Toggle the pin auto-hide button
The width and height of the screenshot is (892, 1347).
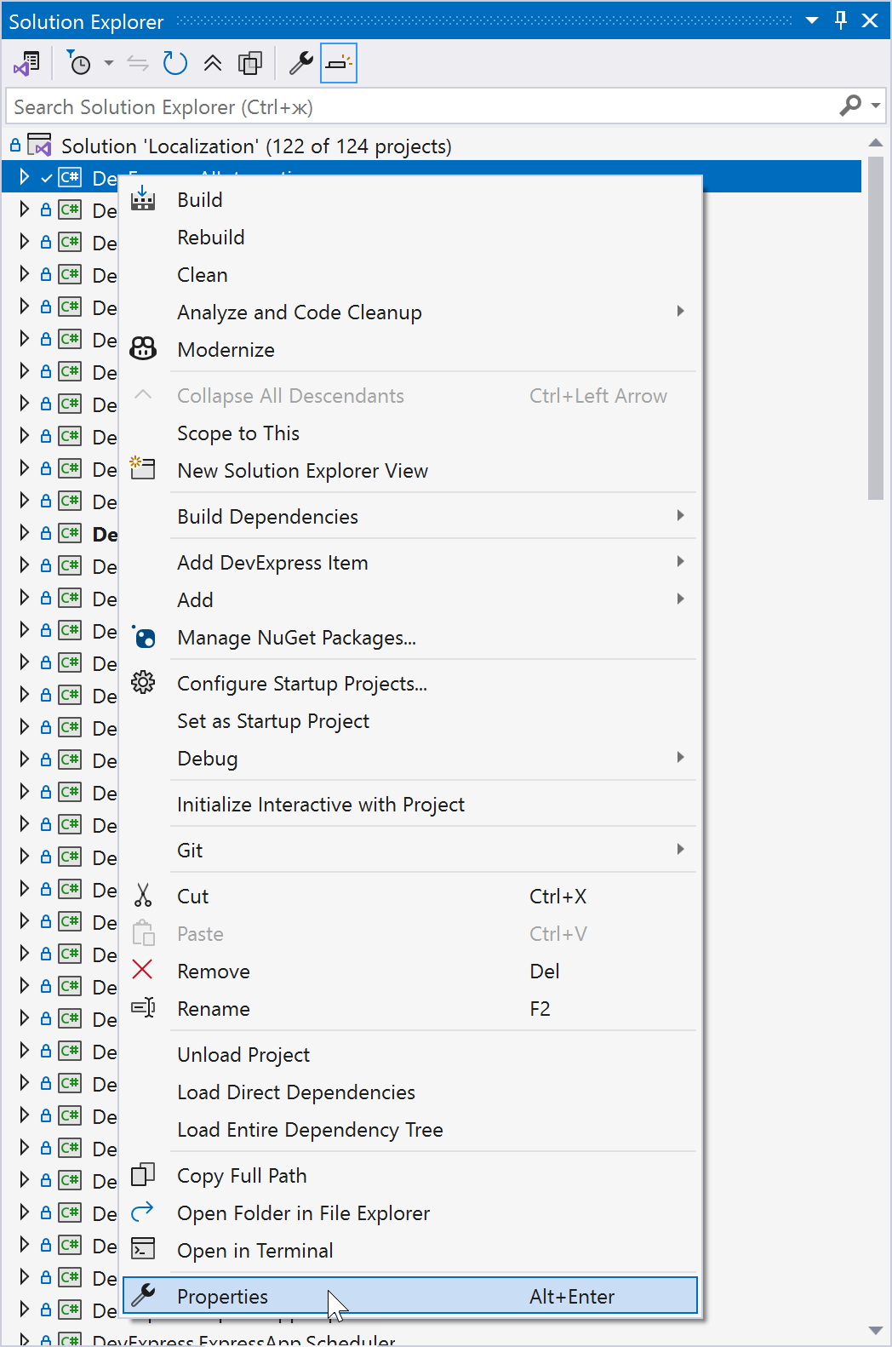841,20
